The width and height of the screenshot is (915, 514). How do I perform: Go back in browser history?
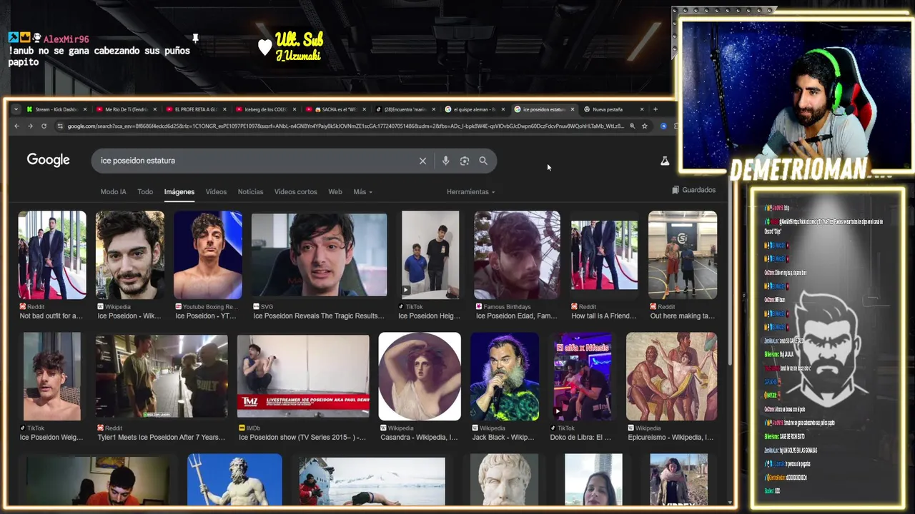[x=16, y=126]
